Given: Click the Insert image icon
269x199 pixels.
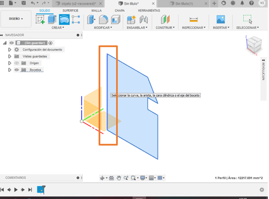Looking at the screenshot, I should [x=220, y=19].
